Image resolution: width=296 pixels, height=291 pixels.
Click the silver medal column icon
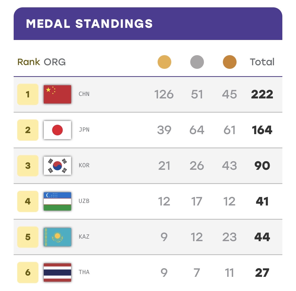coord(197,62)
